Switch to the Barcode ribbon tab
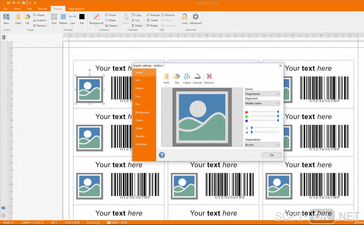 [x=42, y=9]
